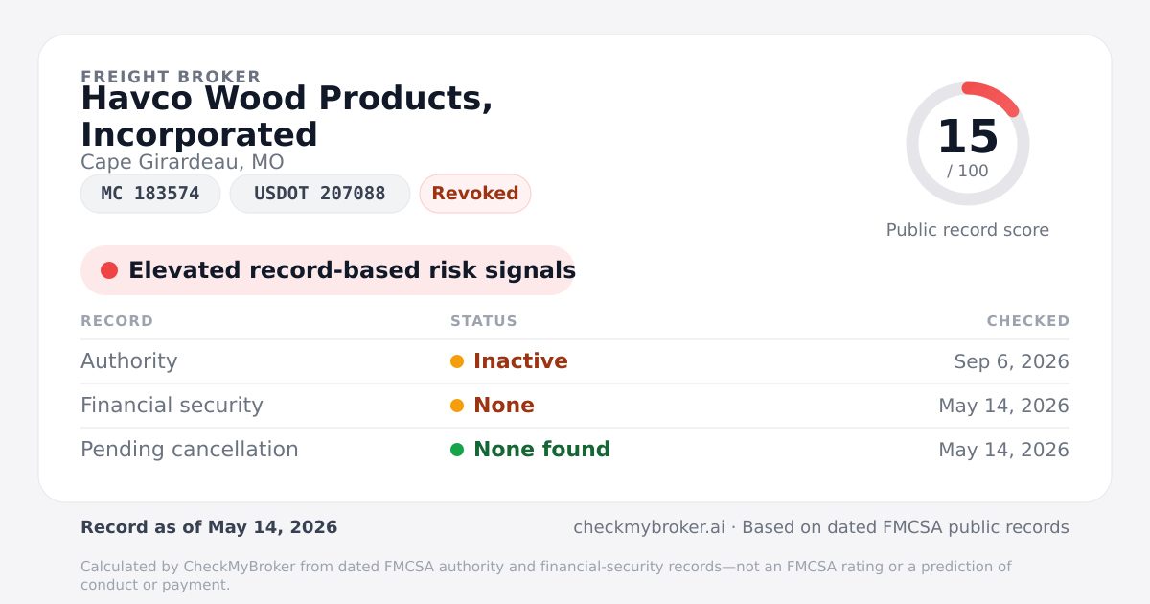The image size is (1150, 604).
Task: Click the STATUS column header
Action: 484,321
